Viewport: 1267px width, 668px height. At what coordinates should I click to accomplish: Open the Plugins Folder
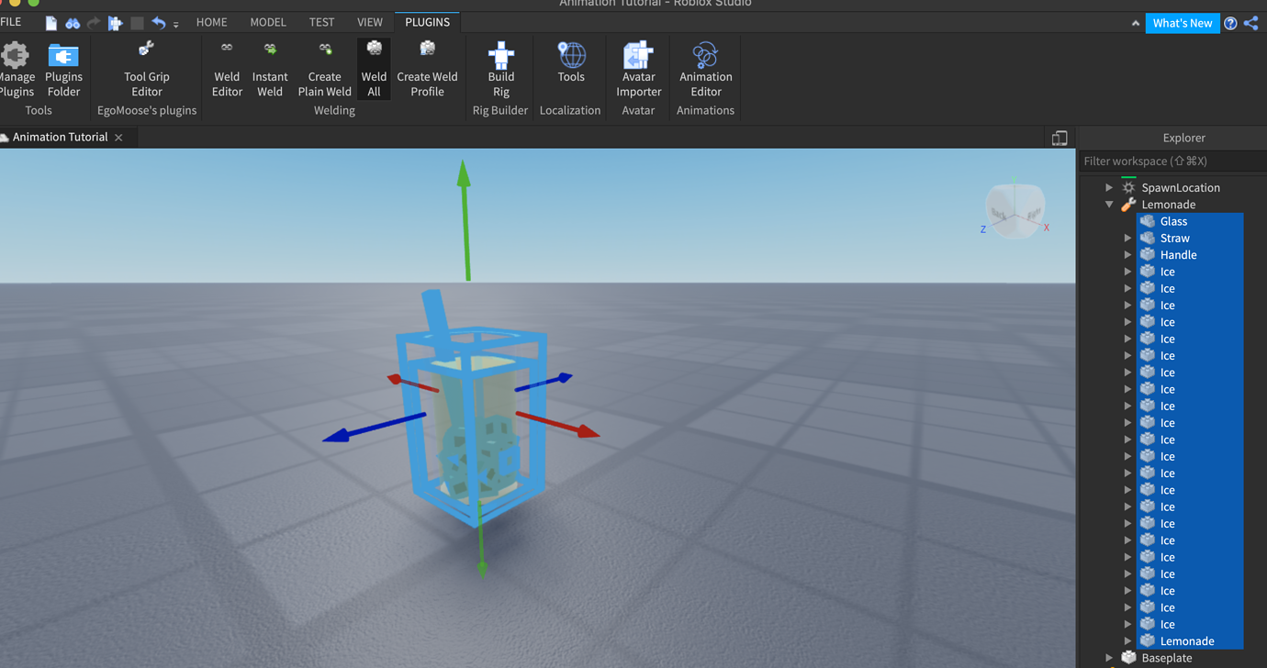click(63, 69)
